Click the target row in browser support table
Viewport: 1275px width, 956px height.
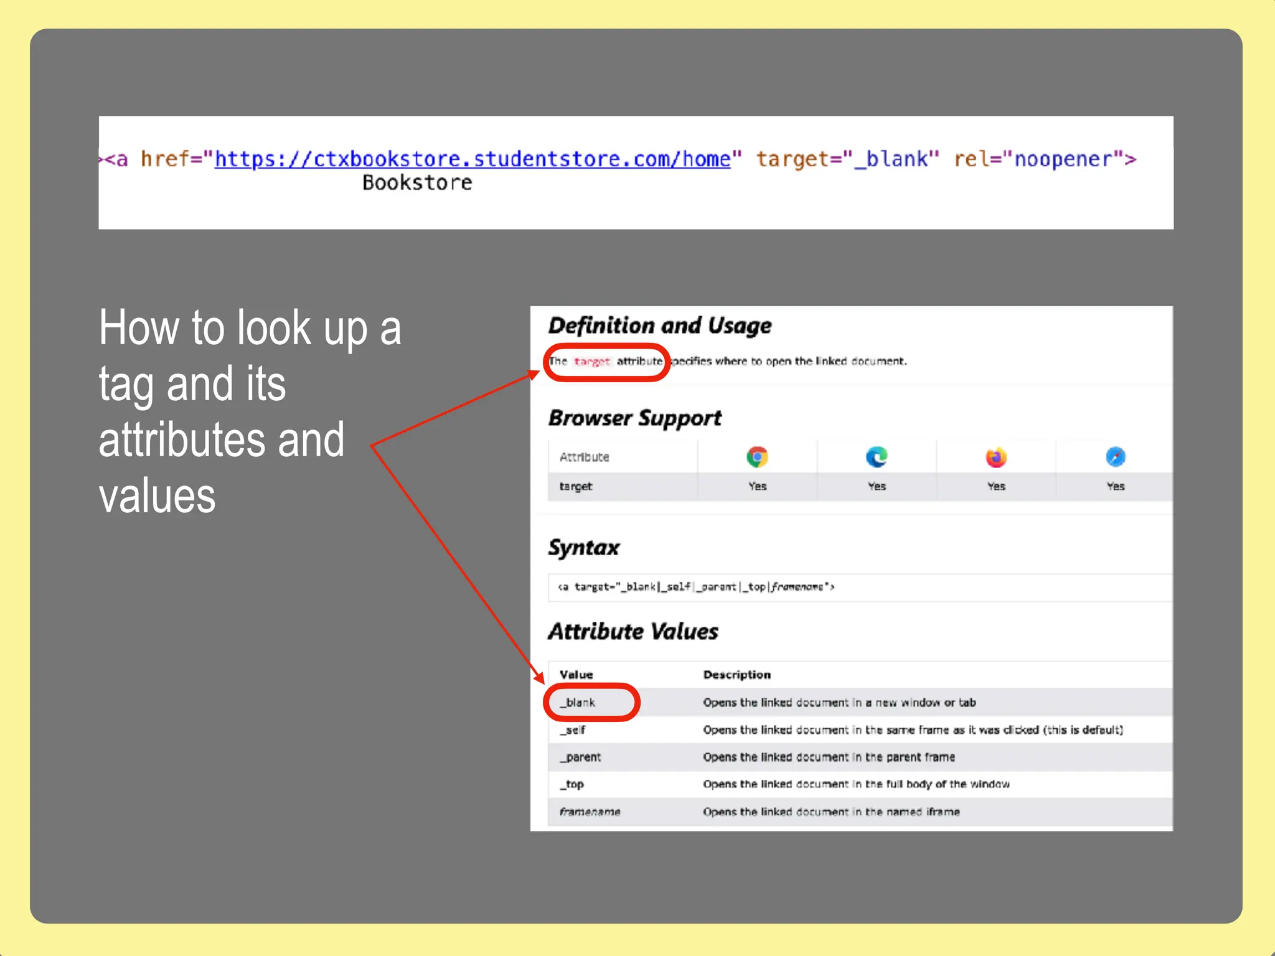pos(576,486)
